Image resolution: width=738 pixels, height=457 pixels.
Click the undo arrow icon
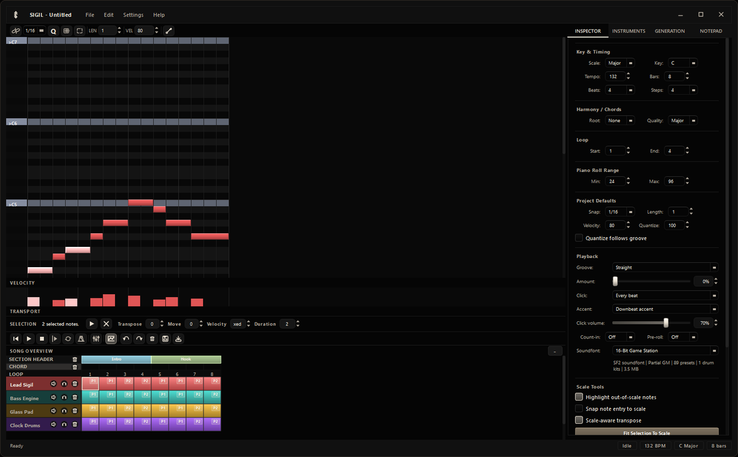point(126,338)
